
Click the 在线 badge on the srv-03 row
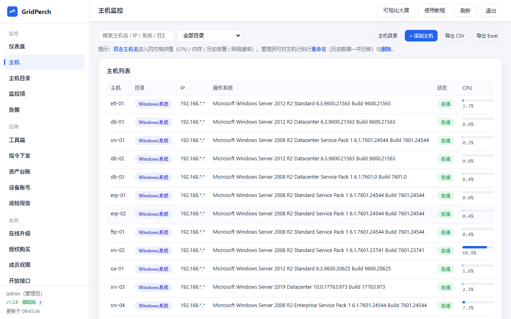[446, 287]
